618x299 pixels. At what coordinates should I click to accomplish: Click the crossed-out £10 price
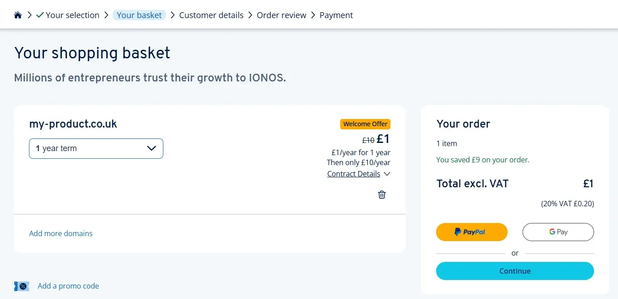[x=367, y=140]
